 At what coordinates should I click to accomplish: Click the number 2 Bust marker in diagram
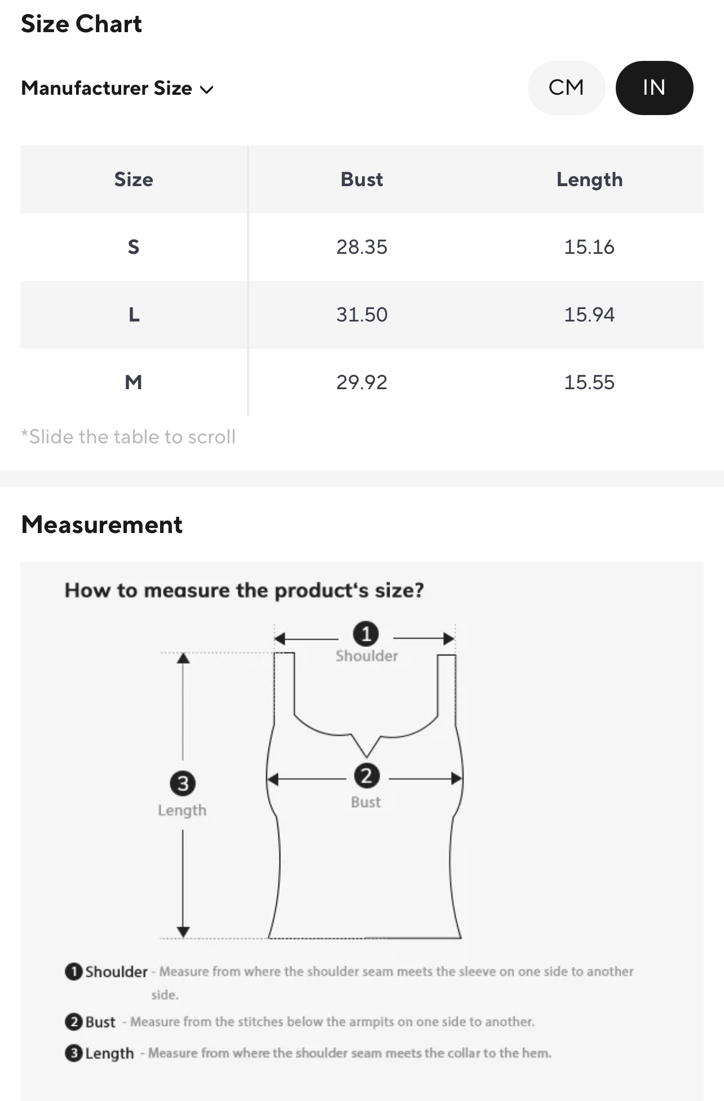(367, 776)
